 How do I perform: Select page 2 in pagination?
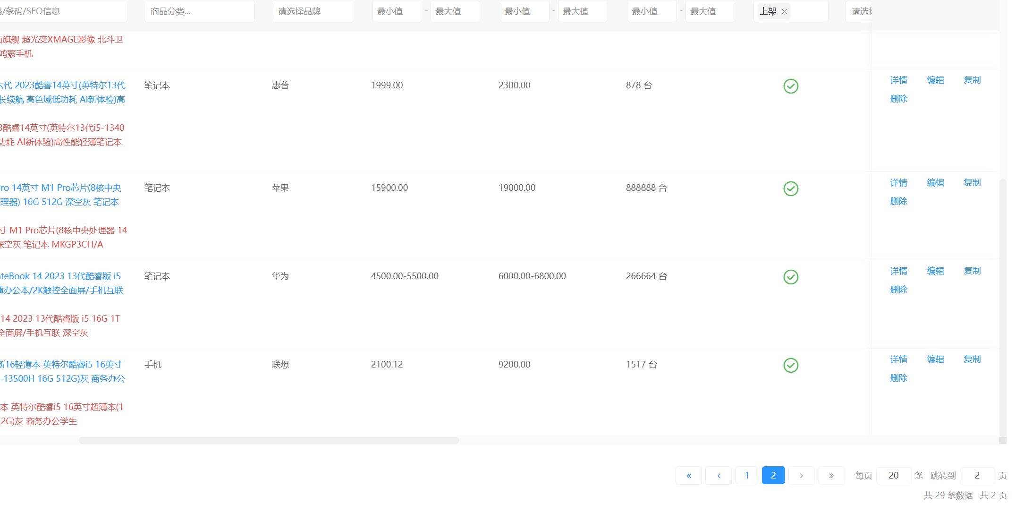click(773, 475)
